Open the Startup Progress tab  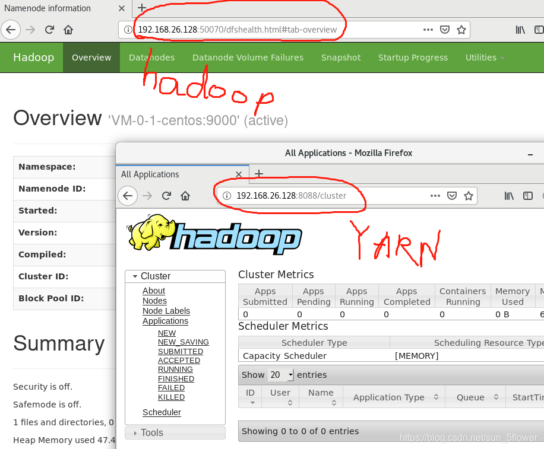(x=413, y=58)
